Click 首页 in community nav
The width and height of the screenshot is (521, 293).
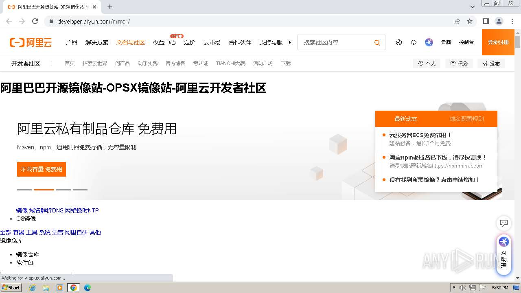[x=70, y=63]
